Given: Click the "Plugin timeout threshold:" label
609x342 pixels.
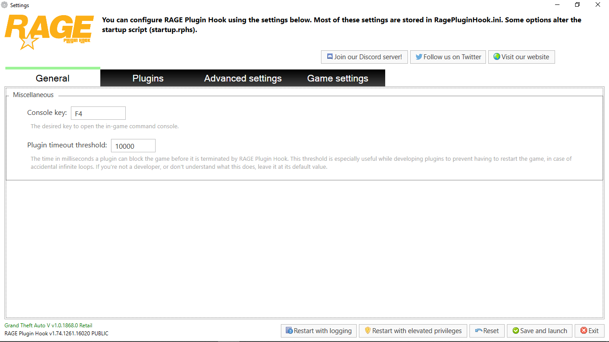Looking at the screenshot, I should click(67, 145).
